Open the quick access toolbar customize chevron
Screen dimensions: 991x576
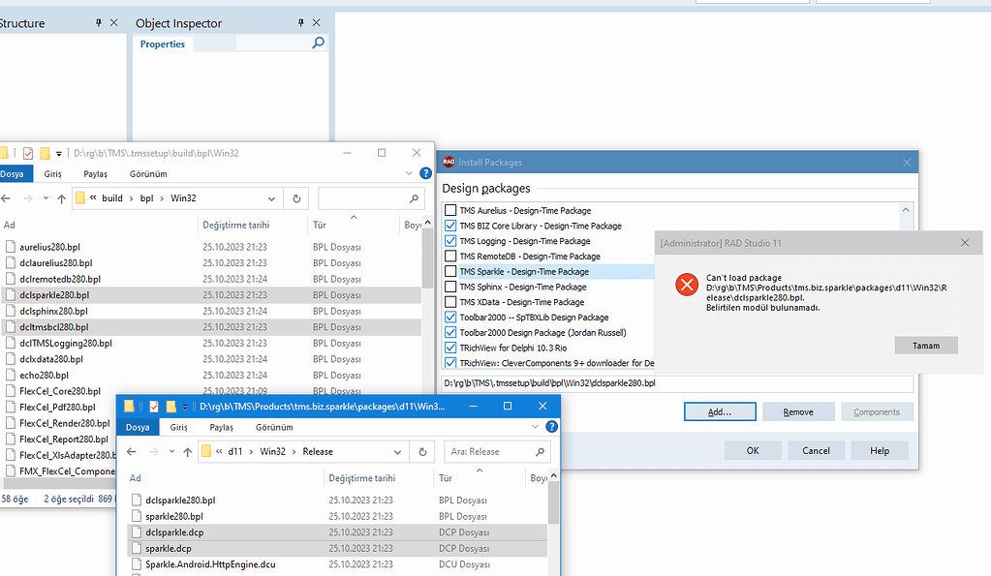point(58,153)
